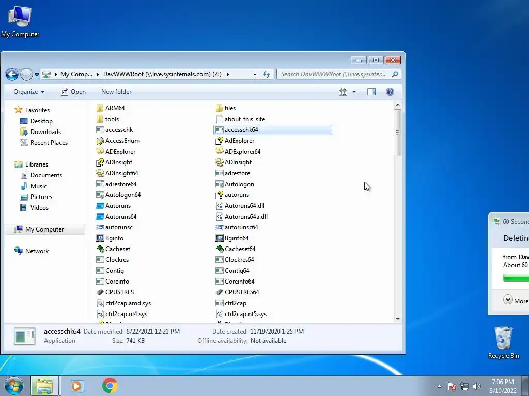529x396 pixels.
Task: Click the Favorites heading
Action: tap(37, 110)
